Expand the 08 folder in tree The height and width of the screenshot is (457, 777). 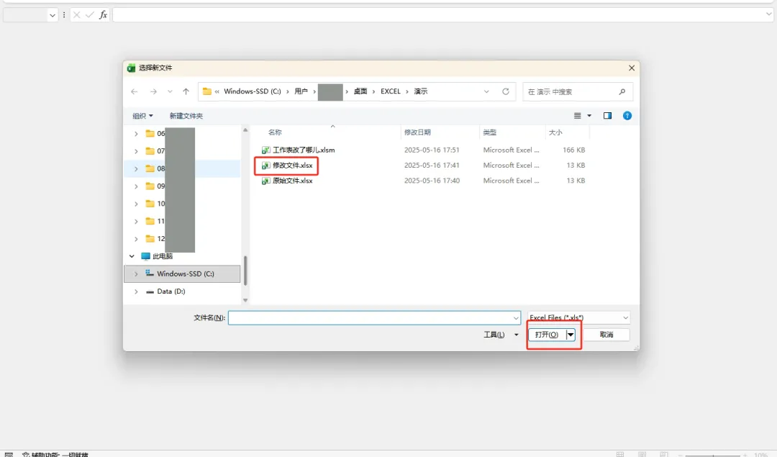pyautogui.click(x=136, y=169)
